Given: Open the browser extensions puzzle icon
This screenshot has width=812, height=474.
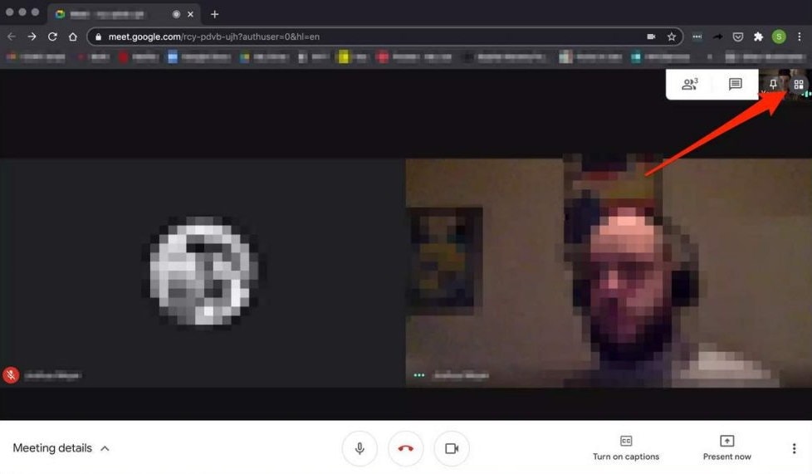Looking at the screenshot, I should point(758,37).
